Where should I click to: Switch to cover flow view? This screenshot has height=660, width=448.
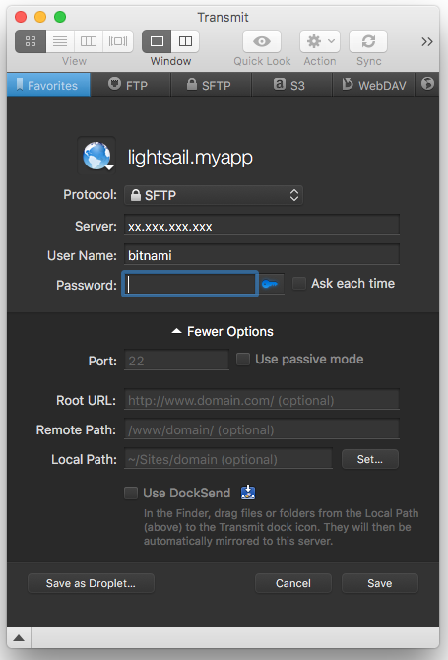[x=118, y=41]
